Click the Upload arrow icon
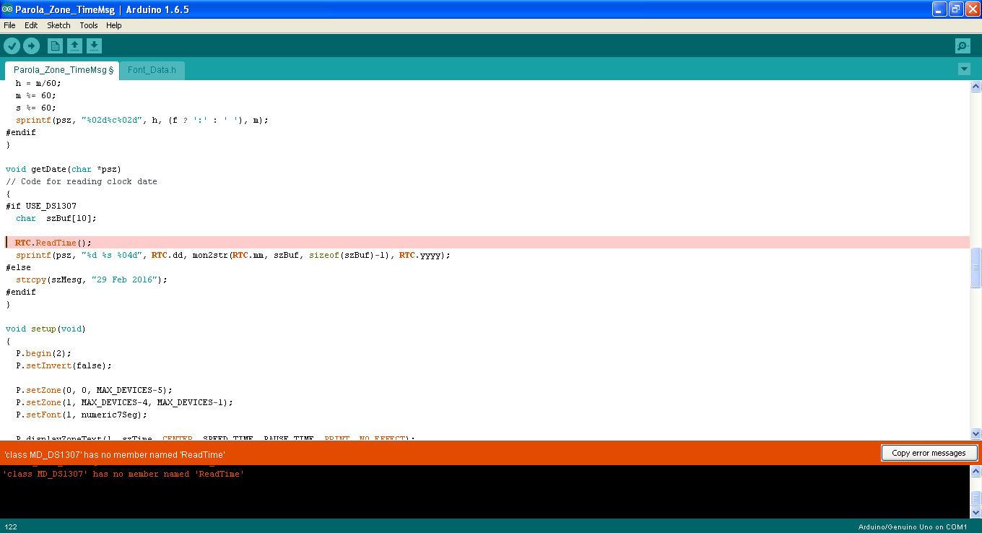The height and width of the screenshot is (533, 982). (31, 45)
